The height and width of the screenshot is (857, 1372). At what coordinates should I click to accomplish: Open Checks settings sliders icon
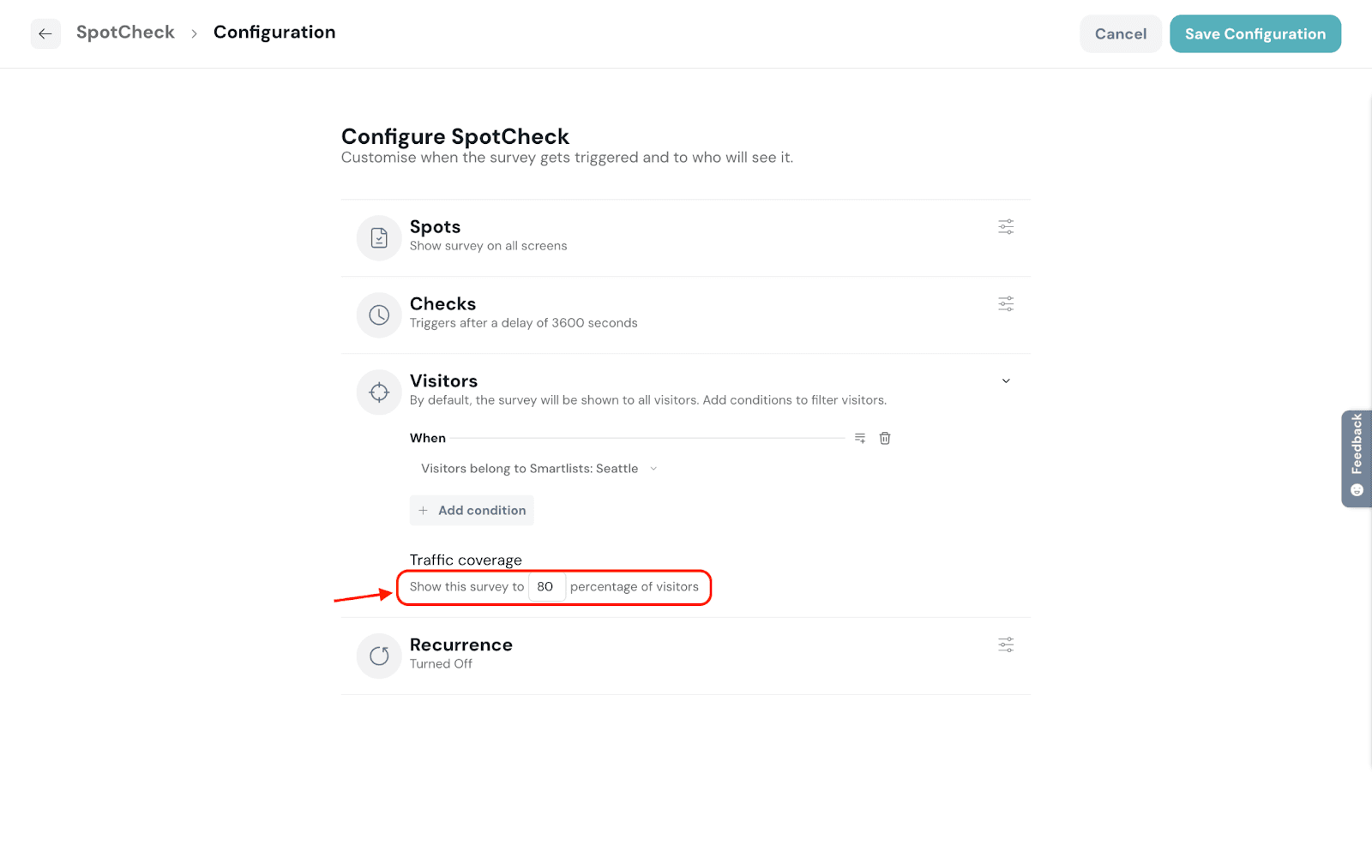click(x=1006, y=304)
